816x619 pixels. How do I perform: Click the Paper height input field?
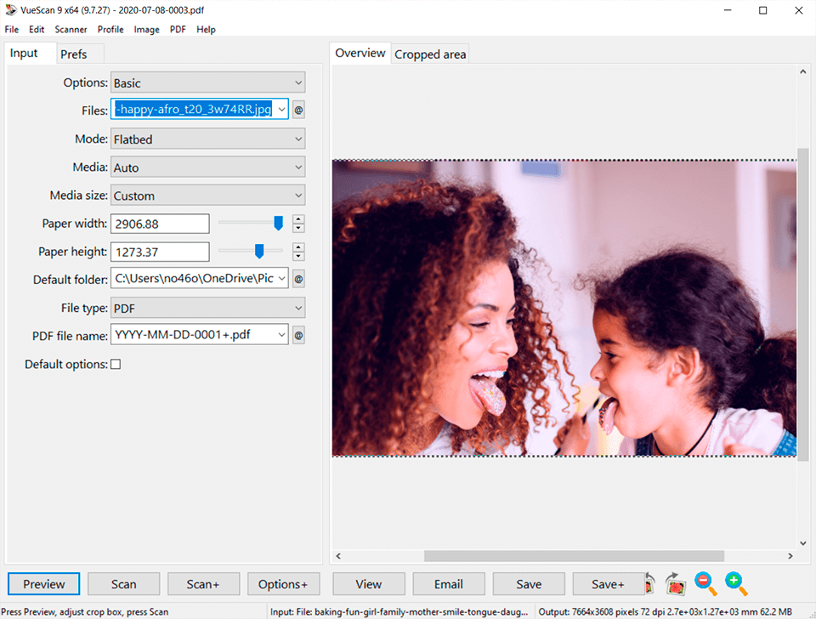[160, 252]
